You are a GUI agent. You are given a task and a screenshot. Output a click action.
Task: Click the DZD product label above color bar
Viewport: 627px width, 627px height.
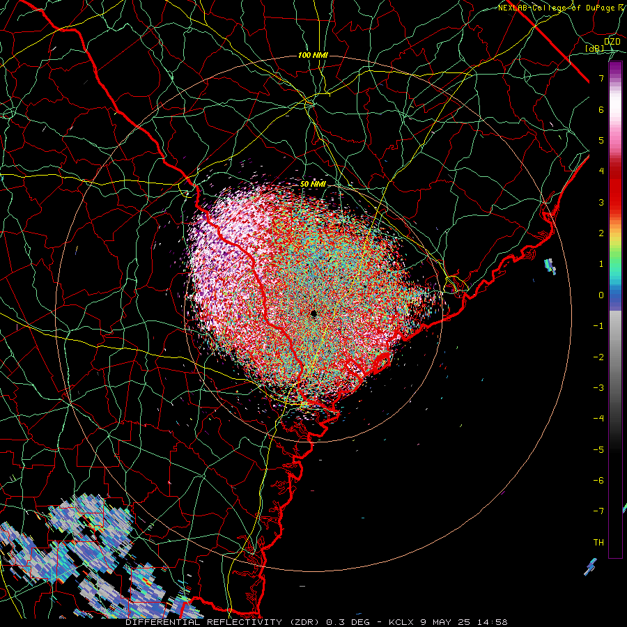pos(612,41)
